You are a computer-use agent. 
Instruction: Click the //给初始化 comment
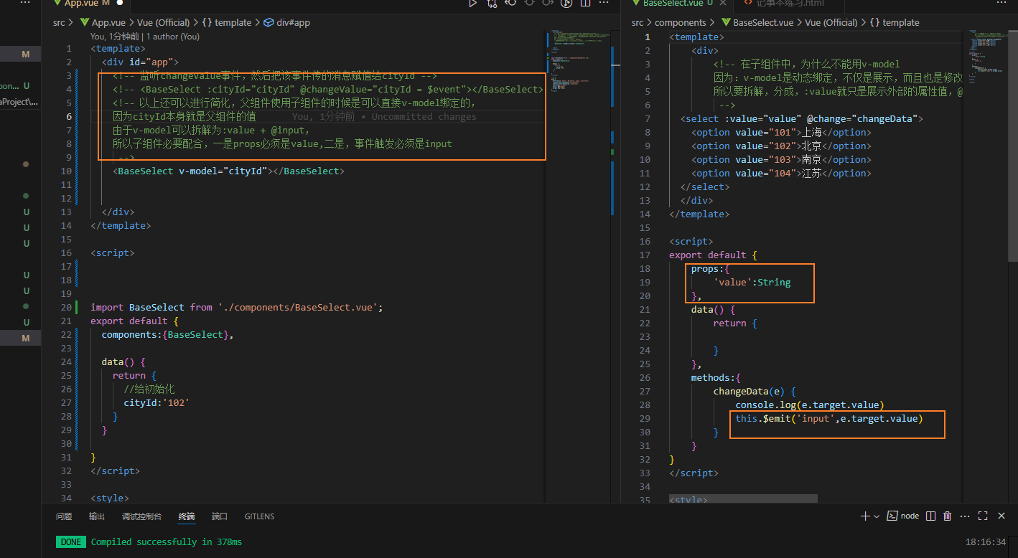149,389
